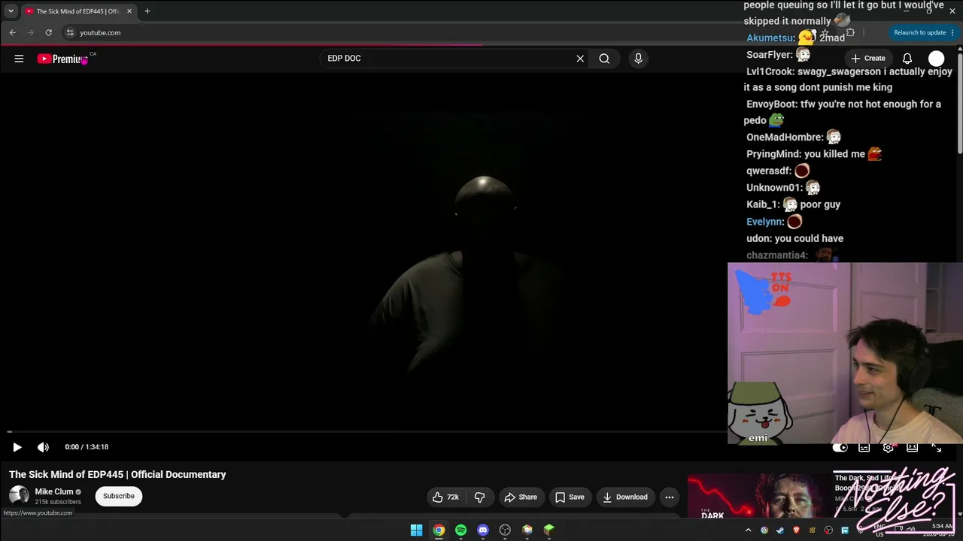Close the Sick Mind of EDP445 tab
This screenshot has height=541, width=963.
(x=129, y=11)
